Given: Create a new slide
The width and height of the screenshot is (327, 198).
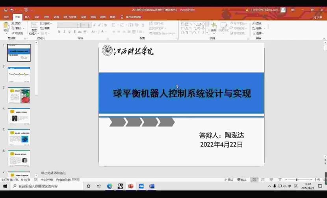Looking at the screenshot, I should (x=34, y=28).
